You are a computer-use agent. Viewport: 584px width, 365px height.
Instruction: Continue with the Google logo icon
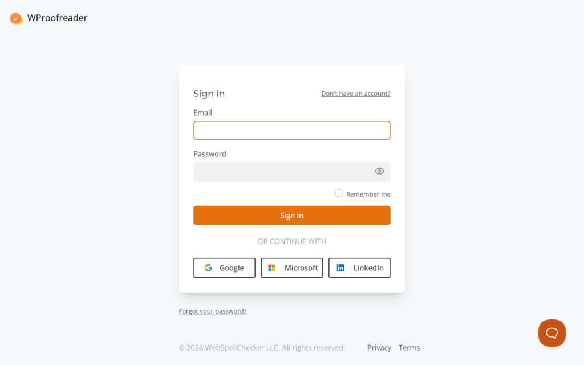click(x=209, y=268)
